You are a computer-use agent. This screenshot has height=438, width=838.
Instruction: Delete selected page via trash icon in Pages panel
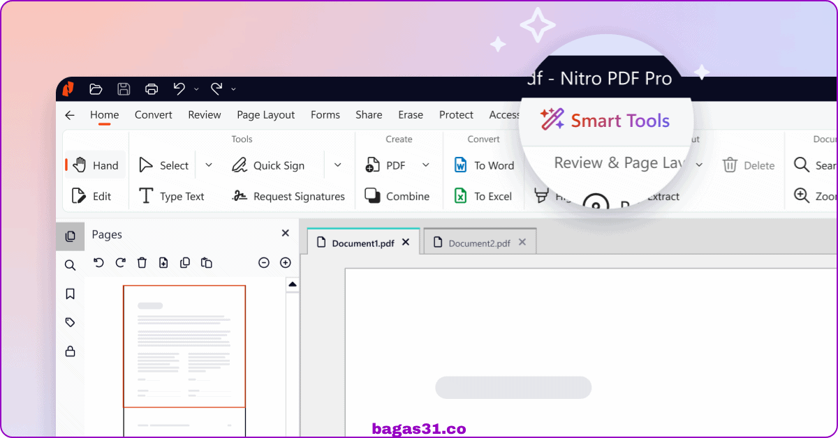[x=142, y=263]
